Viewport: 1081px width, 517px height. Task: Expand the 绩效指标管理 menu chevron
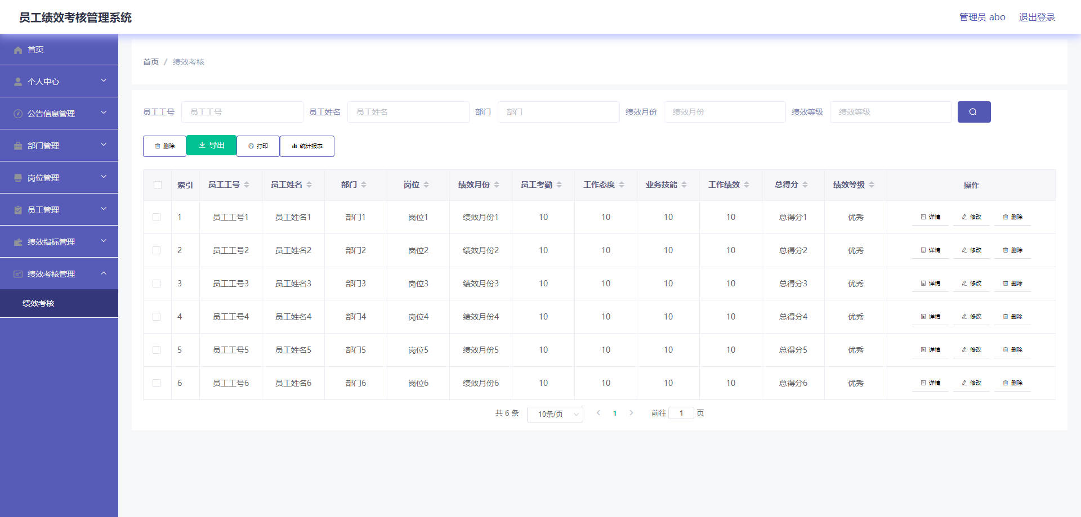pyautogui.click(x=104, y=241)
